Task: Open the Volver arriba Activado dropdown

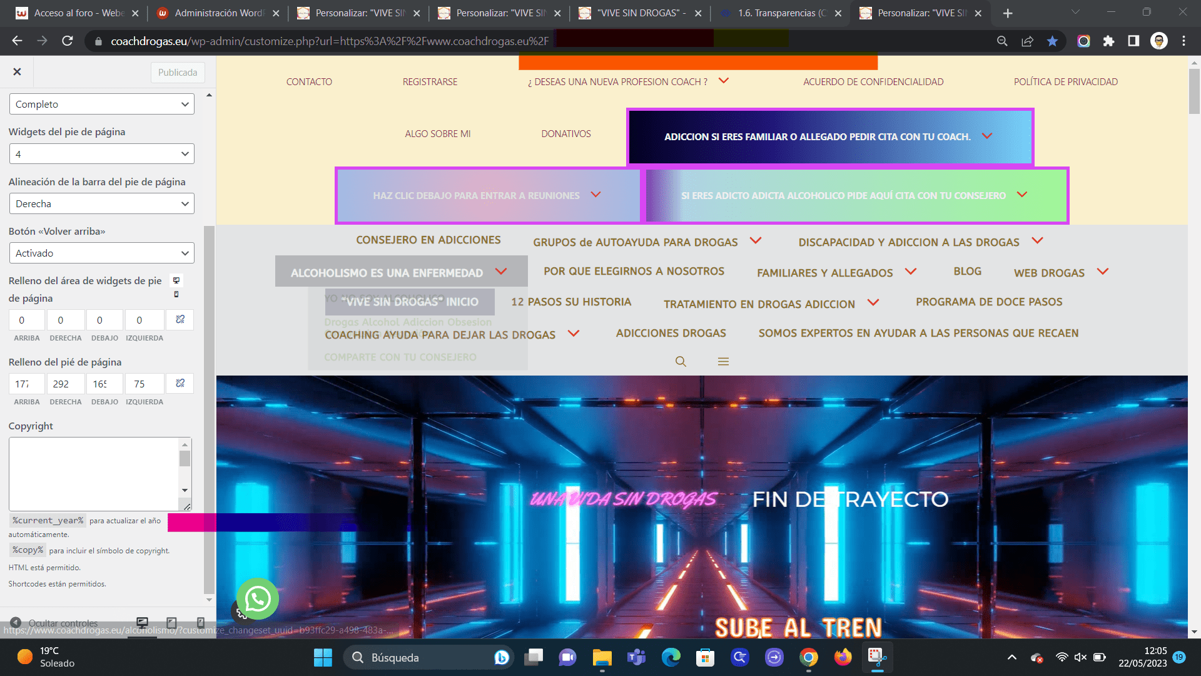Action: [101, 253]
